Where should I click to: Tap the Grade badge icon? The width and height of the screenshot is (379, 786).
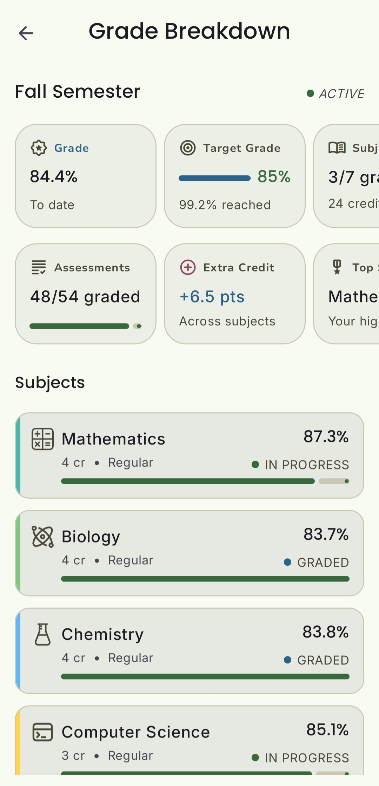point(39,148)
